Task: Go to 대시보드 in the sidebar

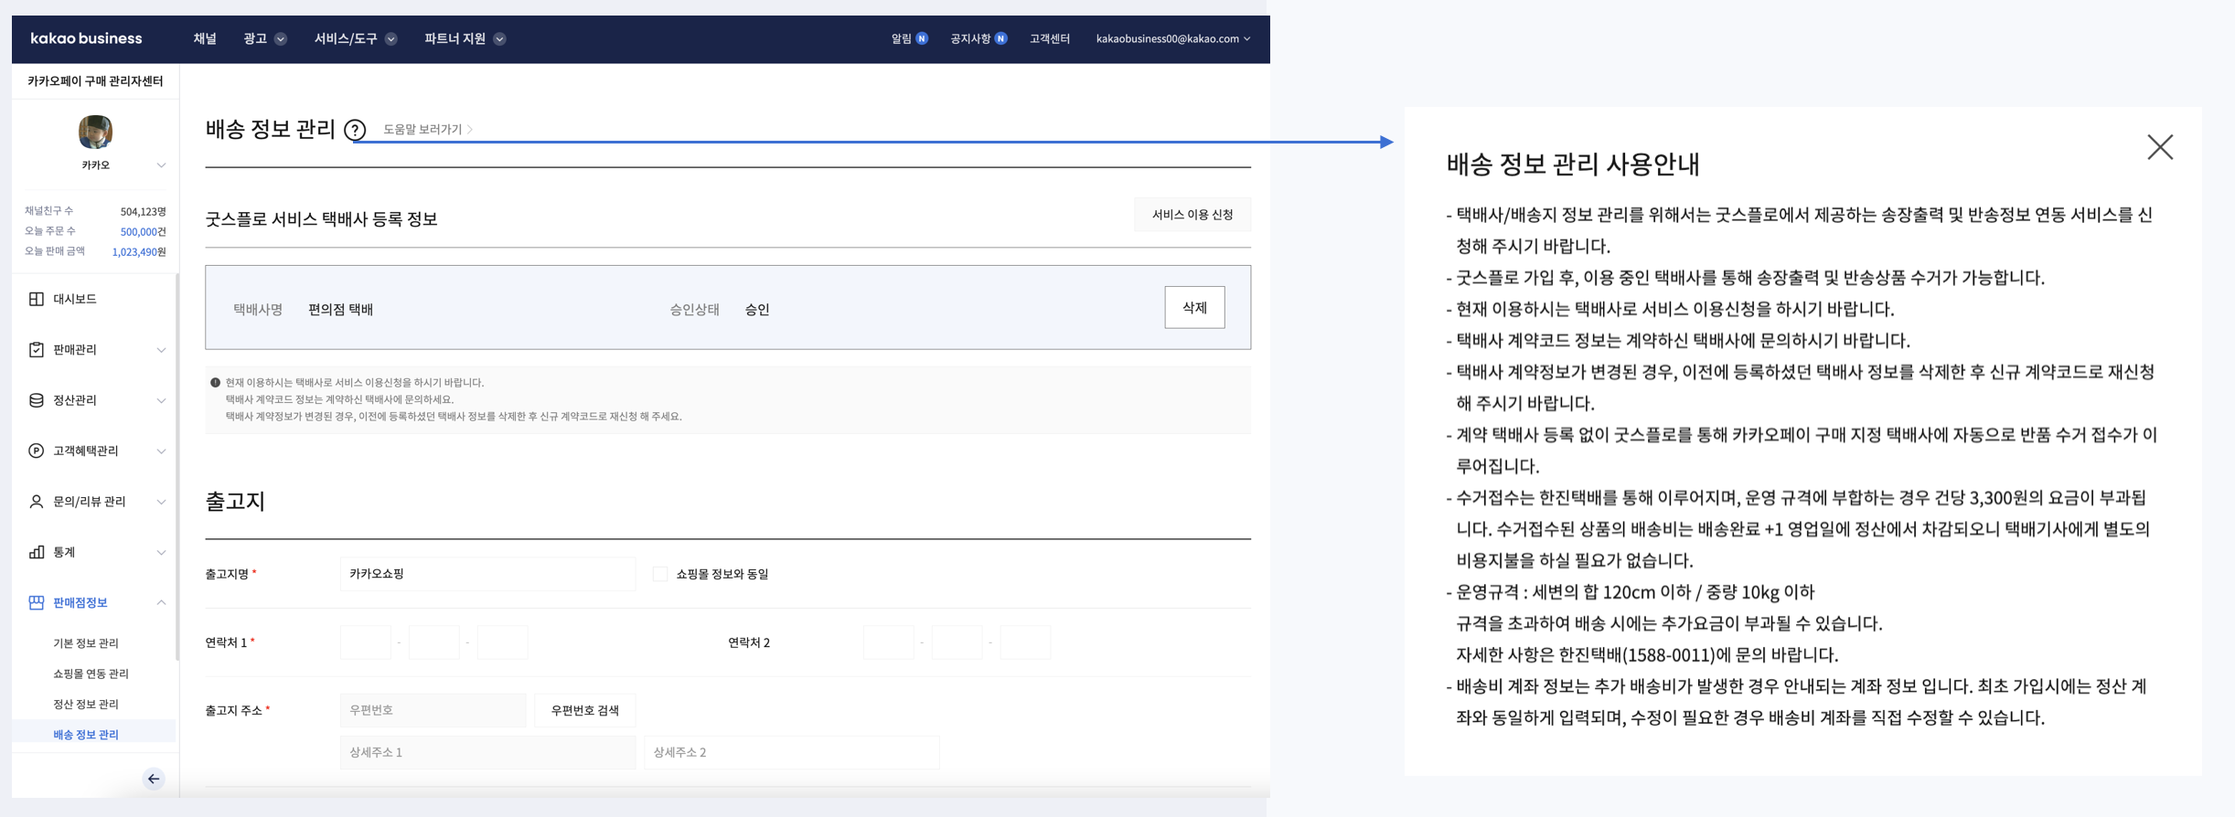Action: click(75, 299)
